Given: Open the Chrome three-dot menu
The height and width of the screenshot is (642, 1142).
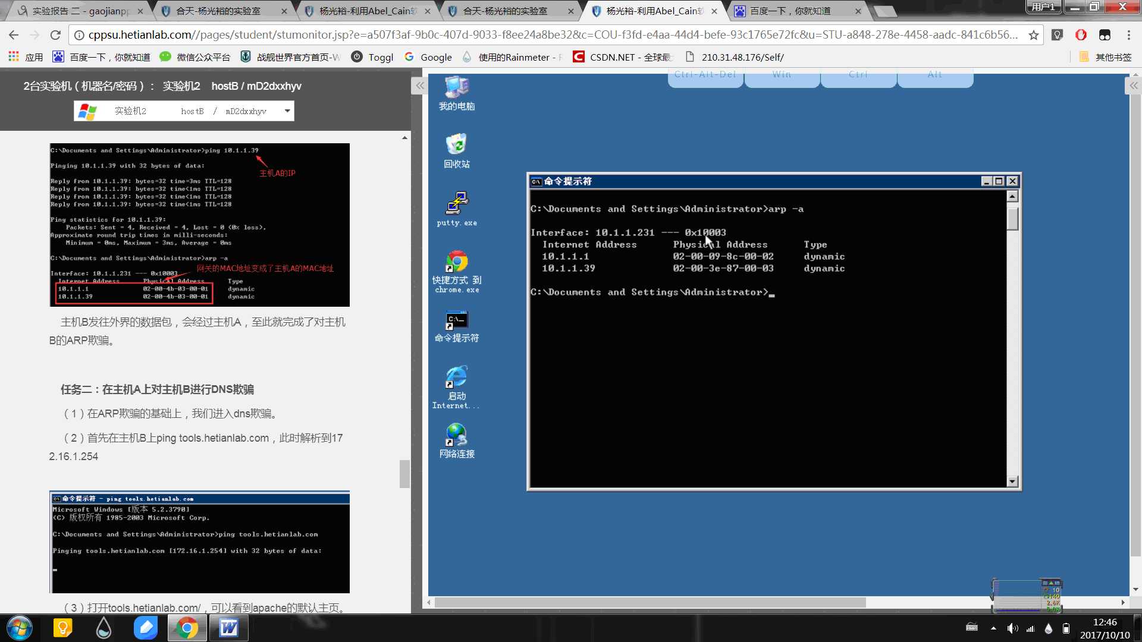Looking at the screenshot, I should click(x=1128, y=35).
